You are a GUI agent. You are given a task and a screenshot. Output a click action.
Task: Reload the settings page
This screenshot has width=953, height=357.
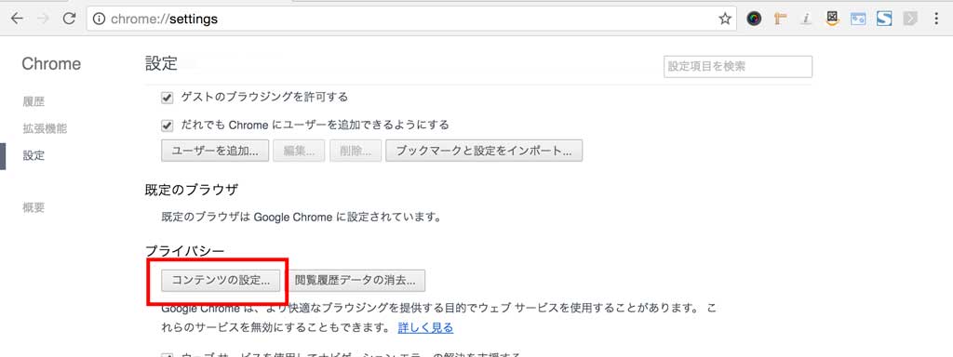coord(69,19)
